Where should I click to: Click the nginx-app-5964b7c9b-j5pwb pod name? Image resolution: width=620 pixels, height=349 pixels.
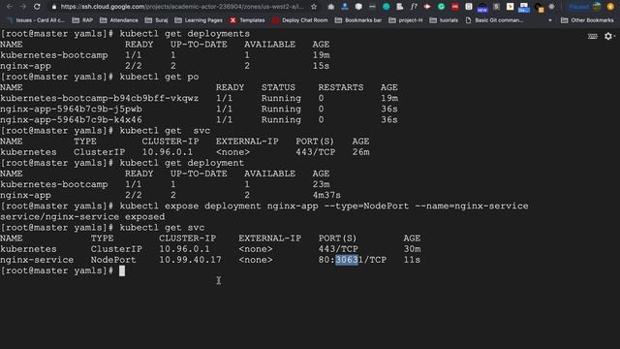[x=71, y=109]
